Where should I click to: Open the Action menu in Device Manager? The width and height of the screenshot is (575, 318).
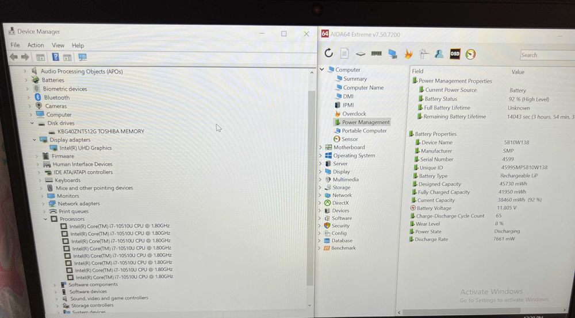tap(36, 45)
